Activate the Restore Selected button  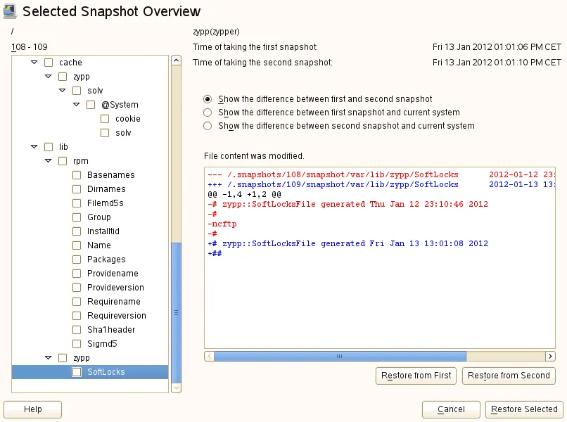[x=523, y=409]
